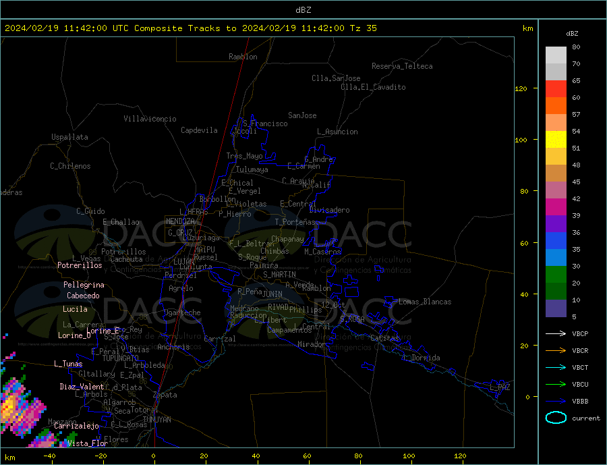Click the RIVAD label
This screenshot has height=465, width=607.
click(x=279, y=307)
